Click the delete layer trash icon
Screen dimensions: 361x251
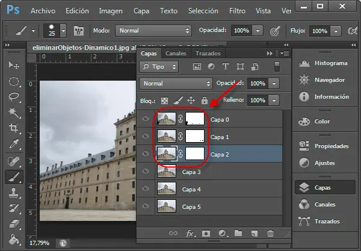click(x=270, y=233)
